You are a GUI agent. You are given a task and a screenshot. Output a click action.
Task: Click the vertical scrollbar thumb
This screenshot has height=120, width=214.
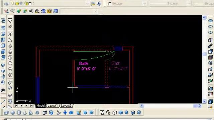(x=204, y=54)
